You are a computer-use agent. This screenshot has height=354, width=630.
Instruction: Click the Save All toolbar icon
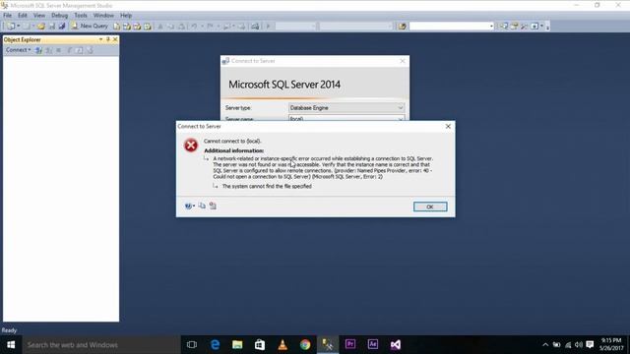coord(61,27)
